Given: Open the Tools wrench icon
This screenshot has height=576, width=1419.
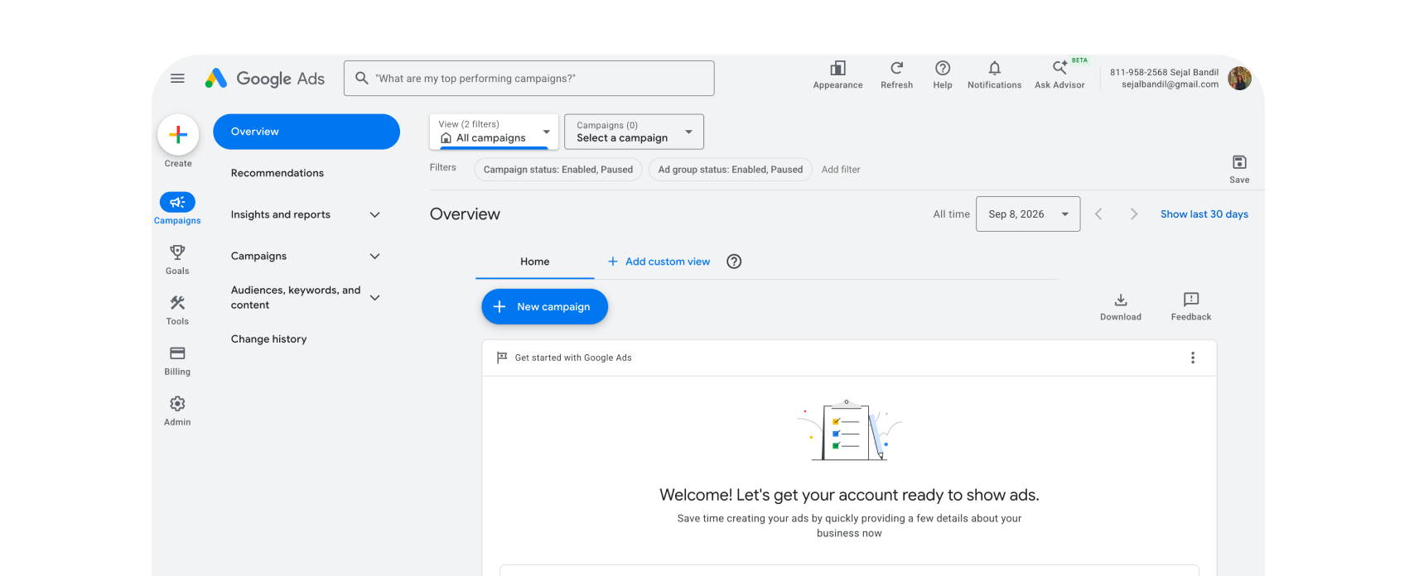Looking at the screenshot, I should pos(177,303).
